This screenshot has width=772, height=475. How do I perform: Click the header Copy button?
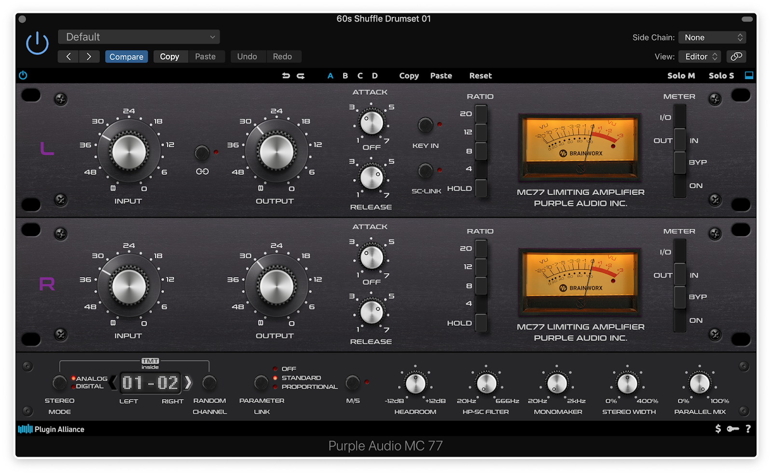(169, 56)
